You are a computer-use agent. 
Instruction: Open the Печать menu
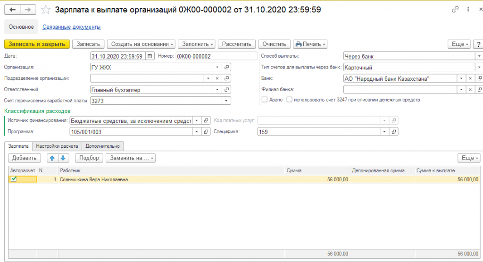click(x=310, y=44)
